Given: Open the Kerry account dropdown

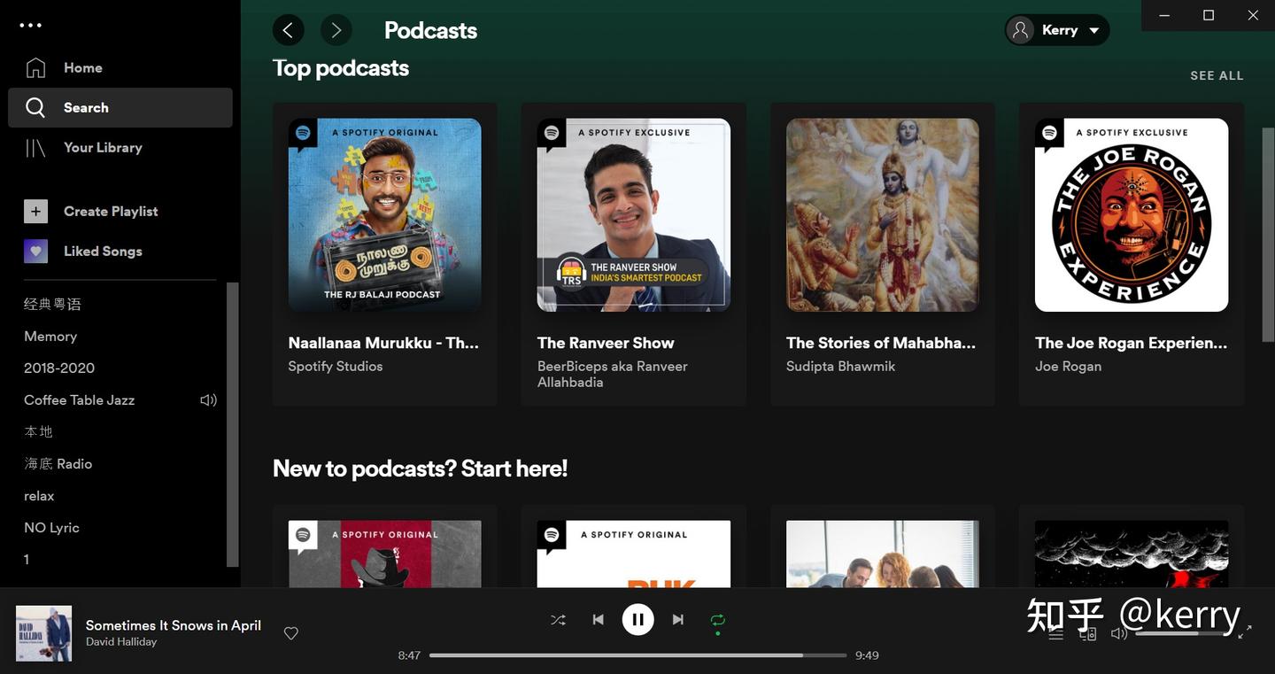Looking at the screenshot, I should click(1056, 27).
